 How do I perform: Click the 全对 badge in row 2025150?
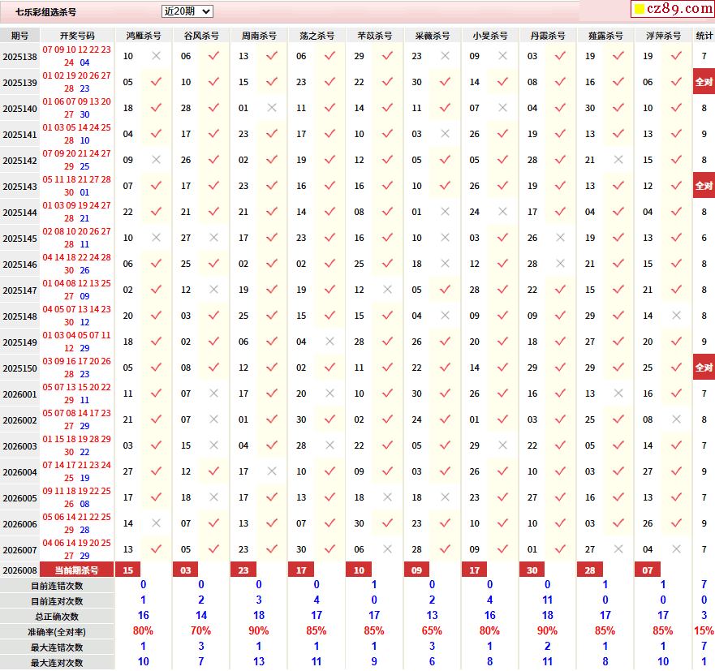(x=704, y=368)
